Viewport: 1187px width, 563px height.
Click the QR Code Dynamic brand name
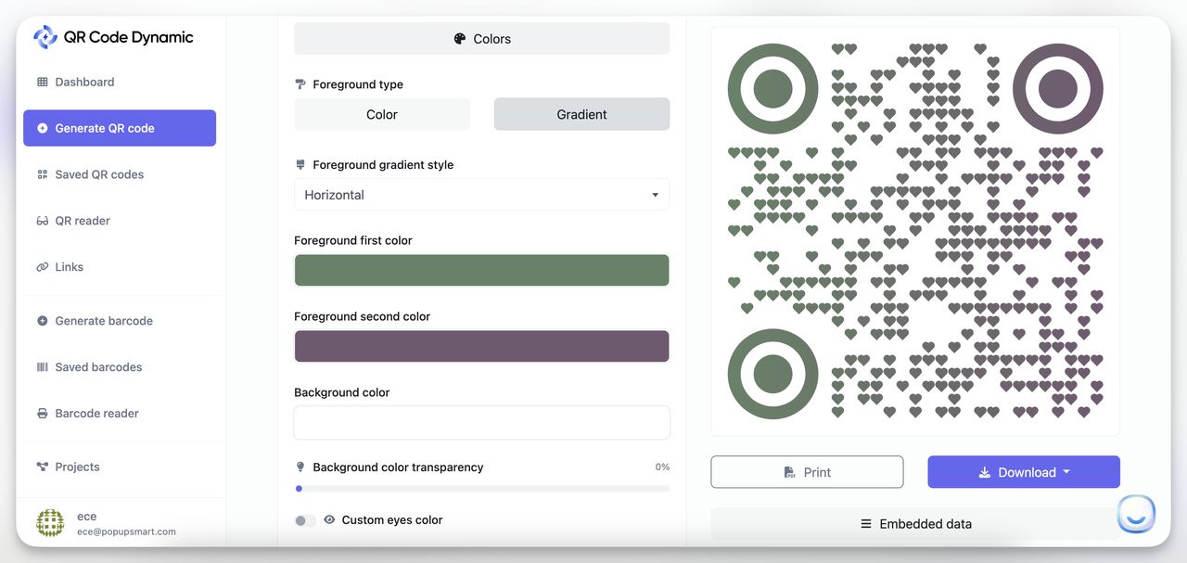[x=129, y=37]
